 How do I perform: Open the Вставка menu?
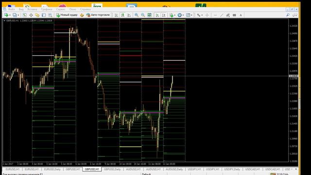click(33, 9)
